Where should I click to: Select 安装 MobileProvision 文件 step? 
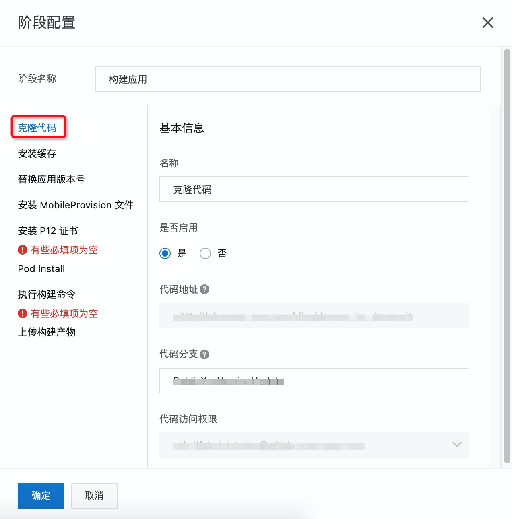[x=76, y=205]
